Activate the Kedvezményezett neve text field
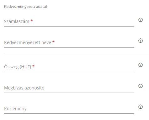 (69, 43)
